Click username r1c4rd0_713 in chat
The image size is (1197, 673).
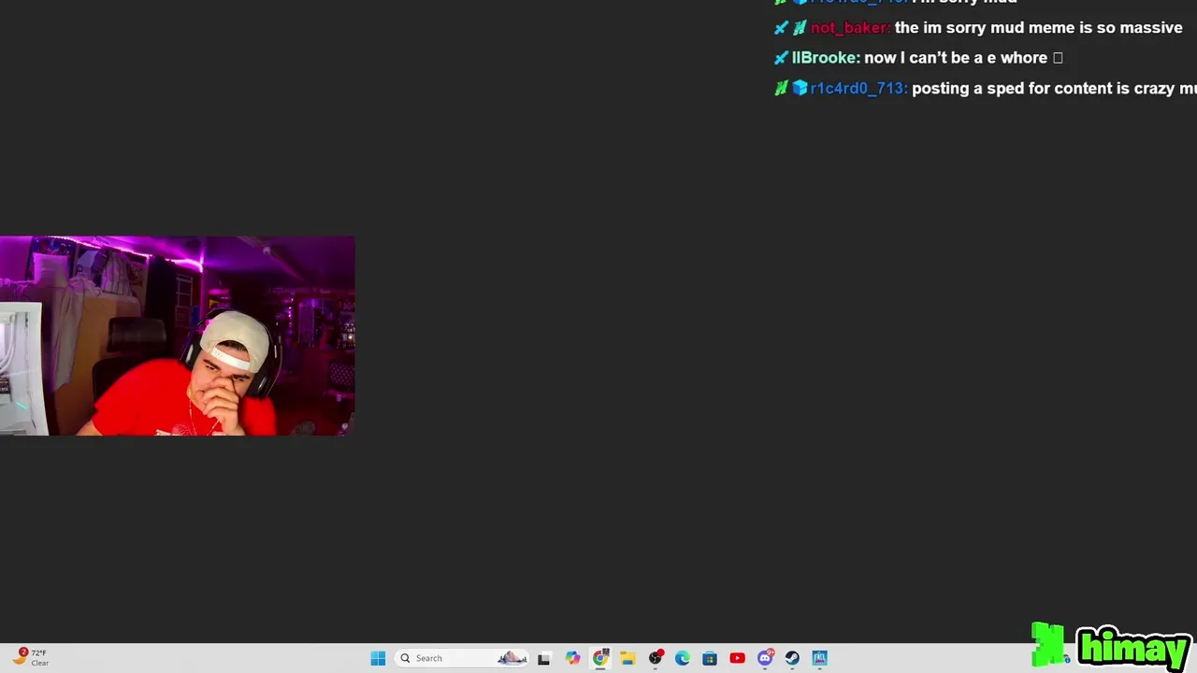point(858,88)
